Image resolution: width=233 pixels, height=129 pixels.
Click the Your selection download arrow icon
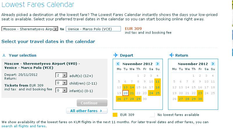click(4, 55)
